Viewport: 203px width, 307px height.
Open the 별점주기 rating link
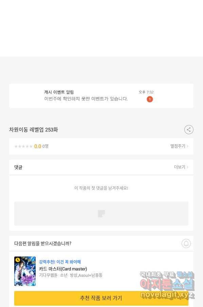click(x=179, y=146)
